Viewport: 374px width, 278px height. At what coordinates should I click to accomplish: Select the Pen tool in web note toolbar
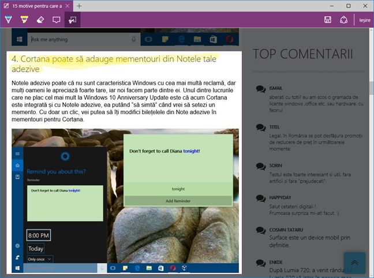tap(8, 20)
